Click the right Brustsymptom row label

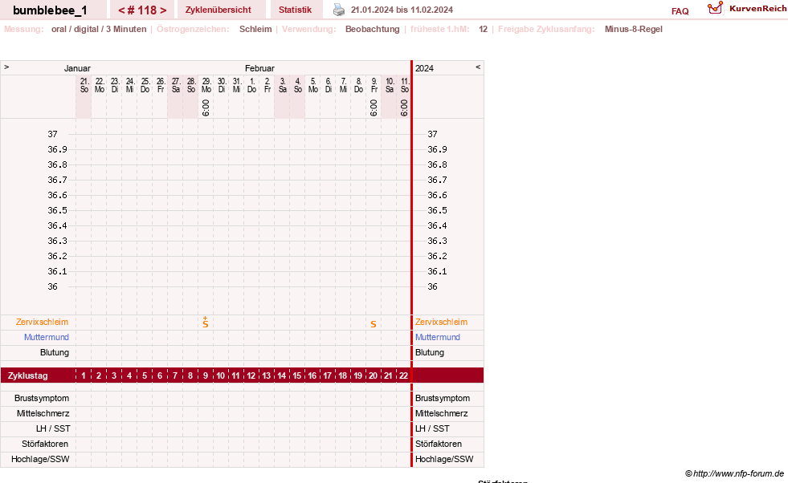click(x=443, y=398)
